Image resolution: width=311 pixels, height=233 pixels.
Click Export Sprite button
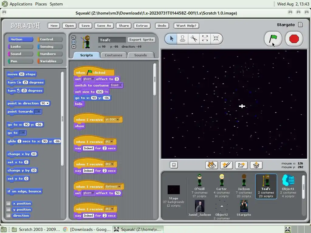tap(142, 40)
